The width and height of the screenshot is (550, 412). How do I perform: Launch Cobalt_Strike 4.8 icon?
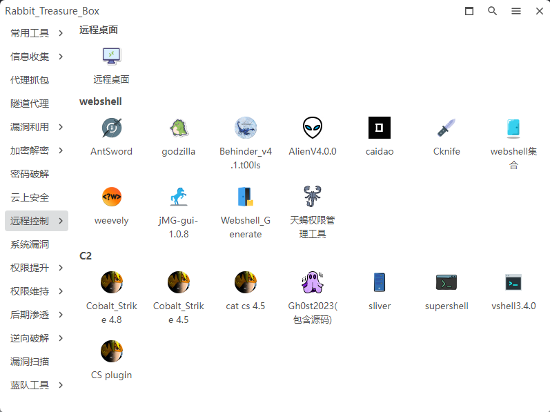[112, 282]
